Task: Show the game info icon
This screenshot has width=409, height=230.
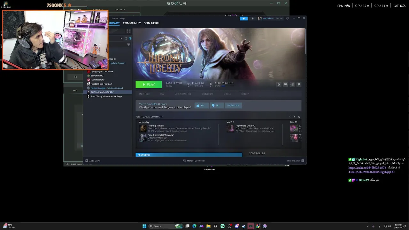Action: click(x=292, y=84)
